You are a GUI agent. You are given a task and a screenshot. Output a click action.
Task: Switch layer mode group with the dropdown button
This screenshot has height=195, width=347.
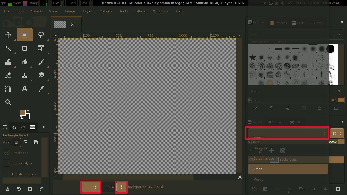coord(337,133)
